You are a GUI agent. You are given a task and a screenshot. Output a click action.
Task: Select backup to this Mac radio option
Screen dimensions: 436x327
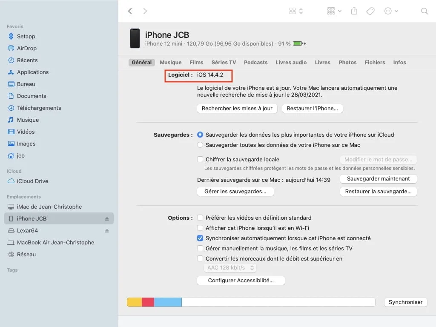tap(200, 145)
